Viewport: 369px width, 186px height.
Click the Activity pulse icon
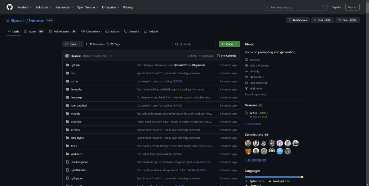pyautogui.click(x=246, y=71)
